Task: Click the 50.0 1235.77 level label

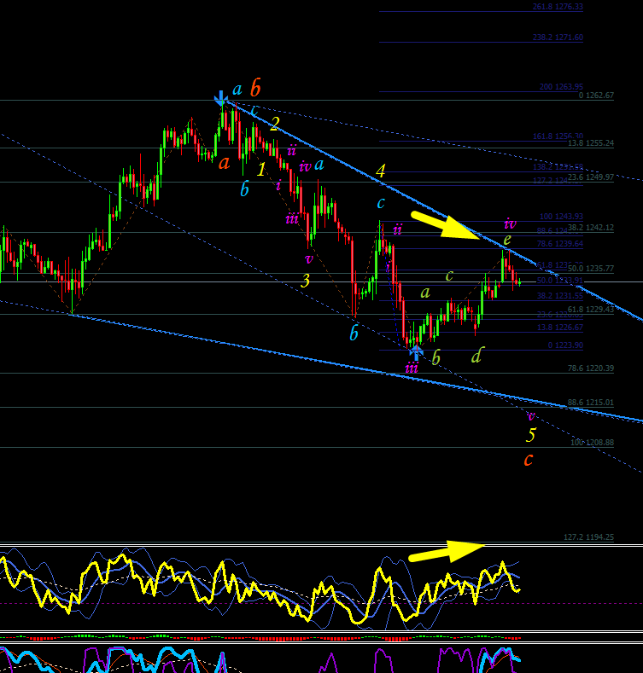Action: [591, 269]
